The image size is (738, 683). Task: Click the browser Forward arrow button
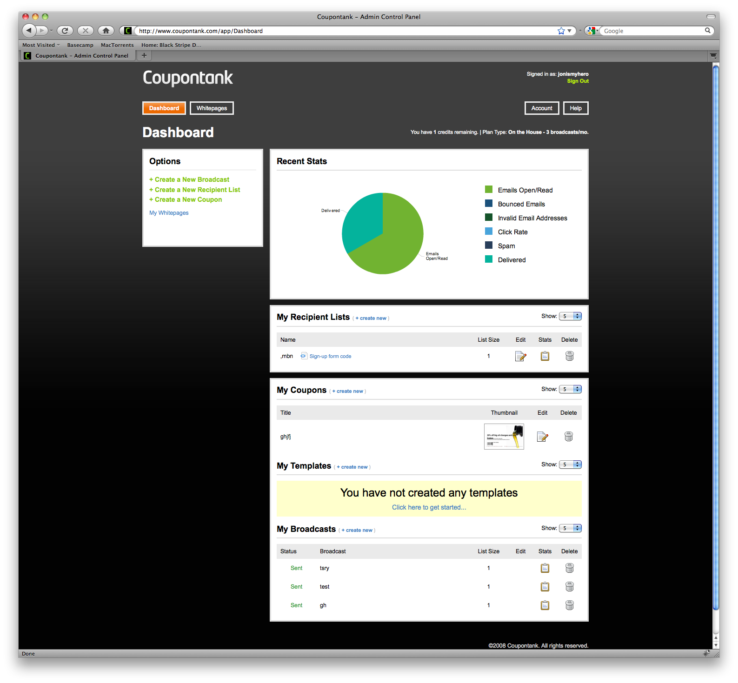(x=42, y=31)
